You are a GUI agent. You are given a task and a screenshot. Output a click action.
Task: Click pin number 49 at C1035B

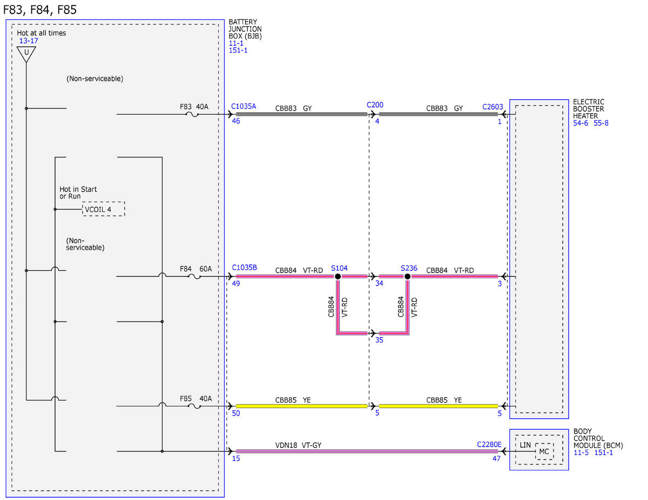(x=235, y=283)
